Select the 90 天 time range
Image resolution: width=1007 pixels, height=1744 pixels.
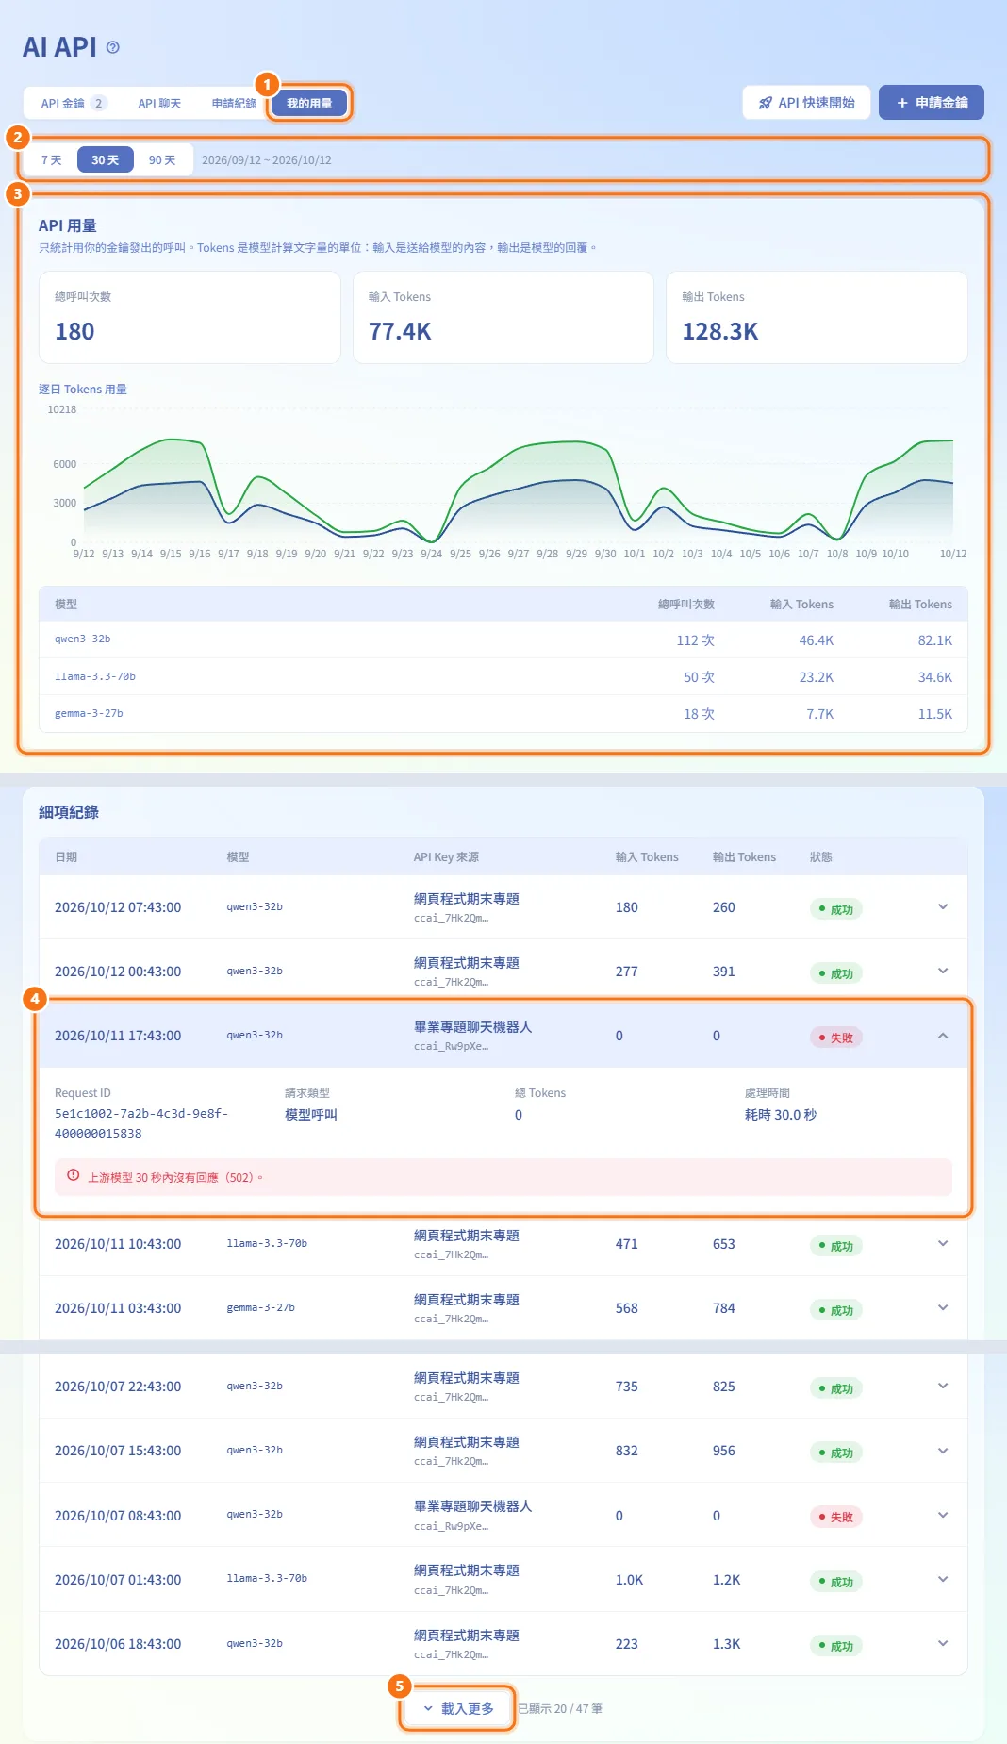162,160
